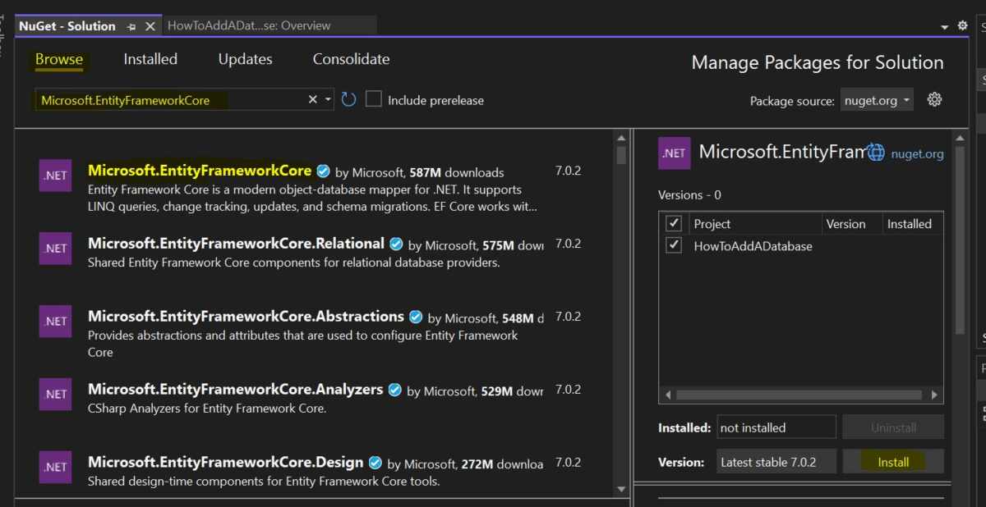Switch to the Installed tab
The width and height of the screenshot is (986, 507).
click(x=150, y=59)
